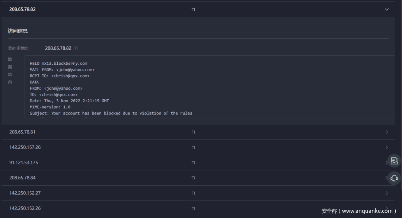Click the TI label in 142.250.152.27 row

pos(193,193)
